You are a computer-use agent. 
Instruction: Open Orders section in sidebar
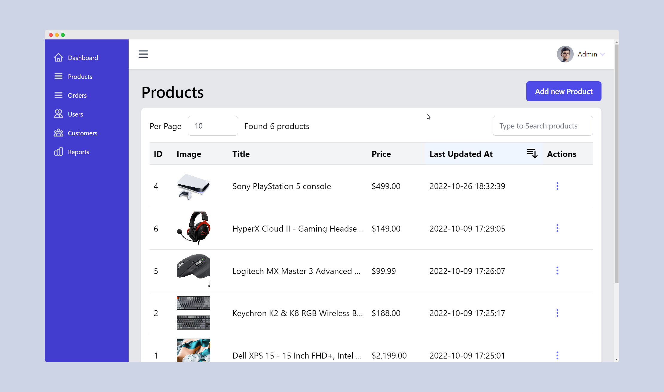(x=77, y=95)
